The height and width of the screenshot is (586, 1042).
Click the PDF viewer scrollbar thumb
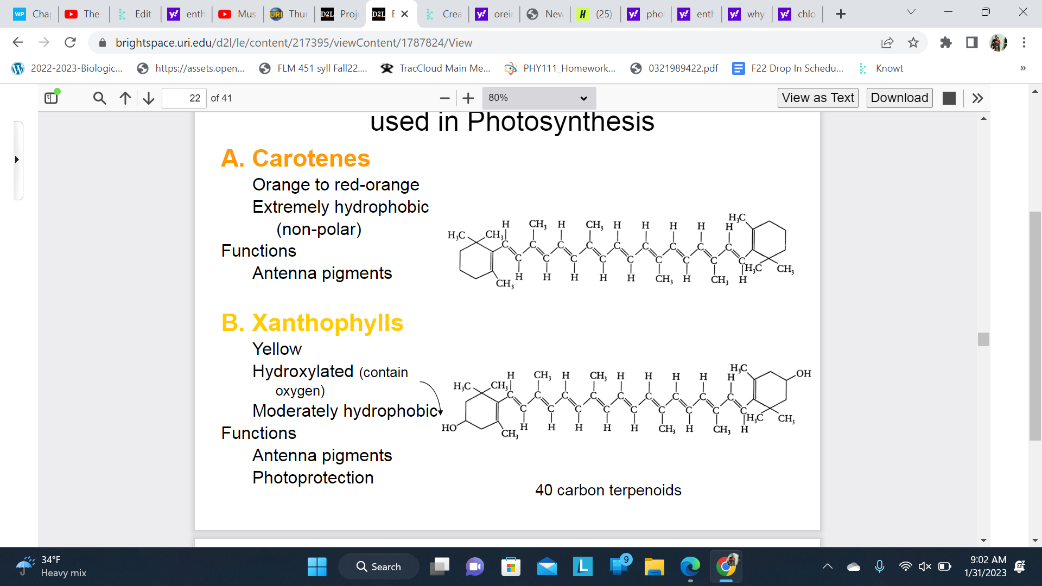(983, 339)
